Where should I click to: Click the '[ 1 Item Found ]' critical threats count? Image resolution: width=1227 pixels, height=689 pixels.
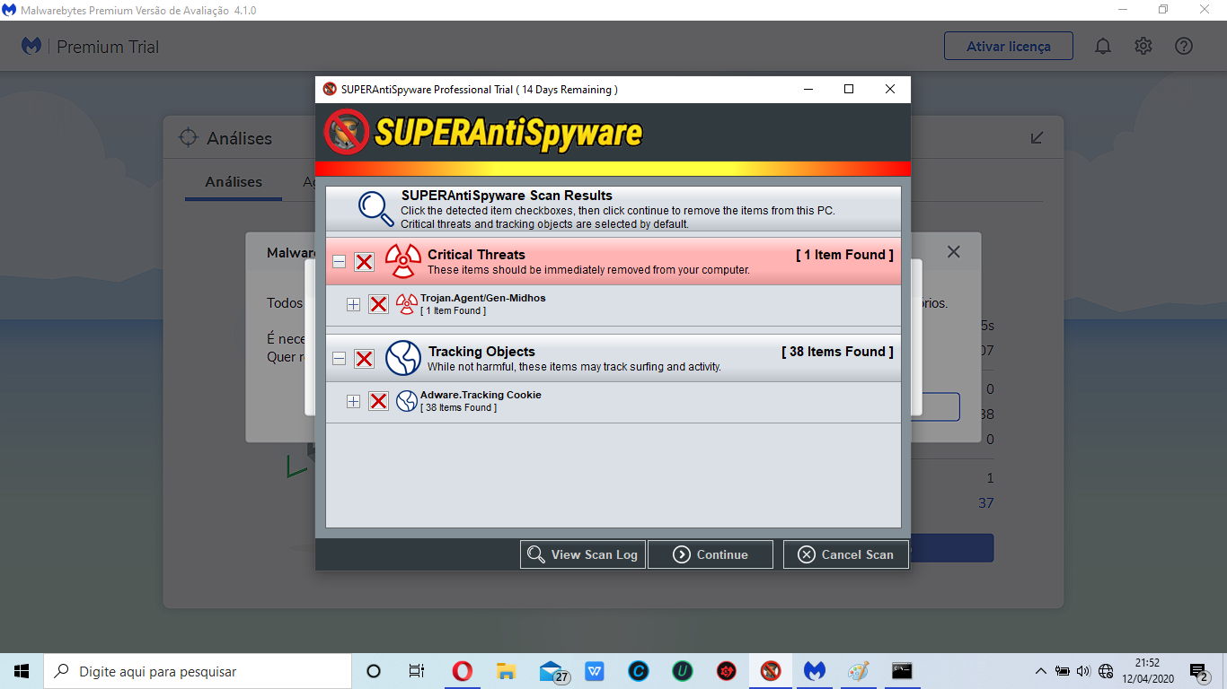click(x=844, y=255)
